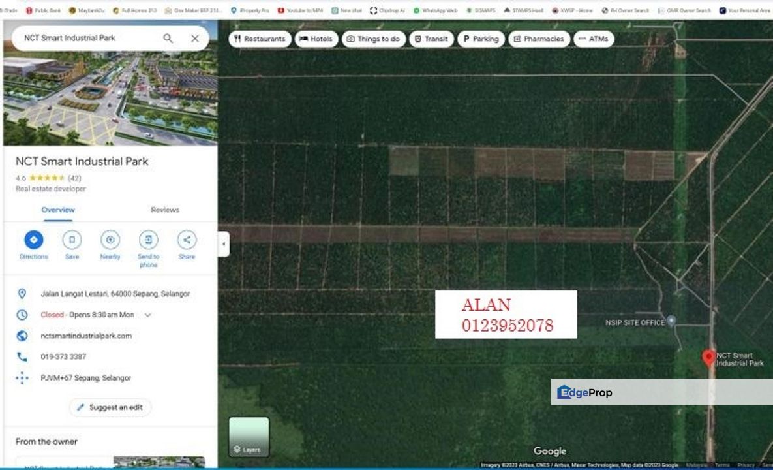
Task: Open the New chat bookmark
Action: pos(347,10)
